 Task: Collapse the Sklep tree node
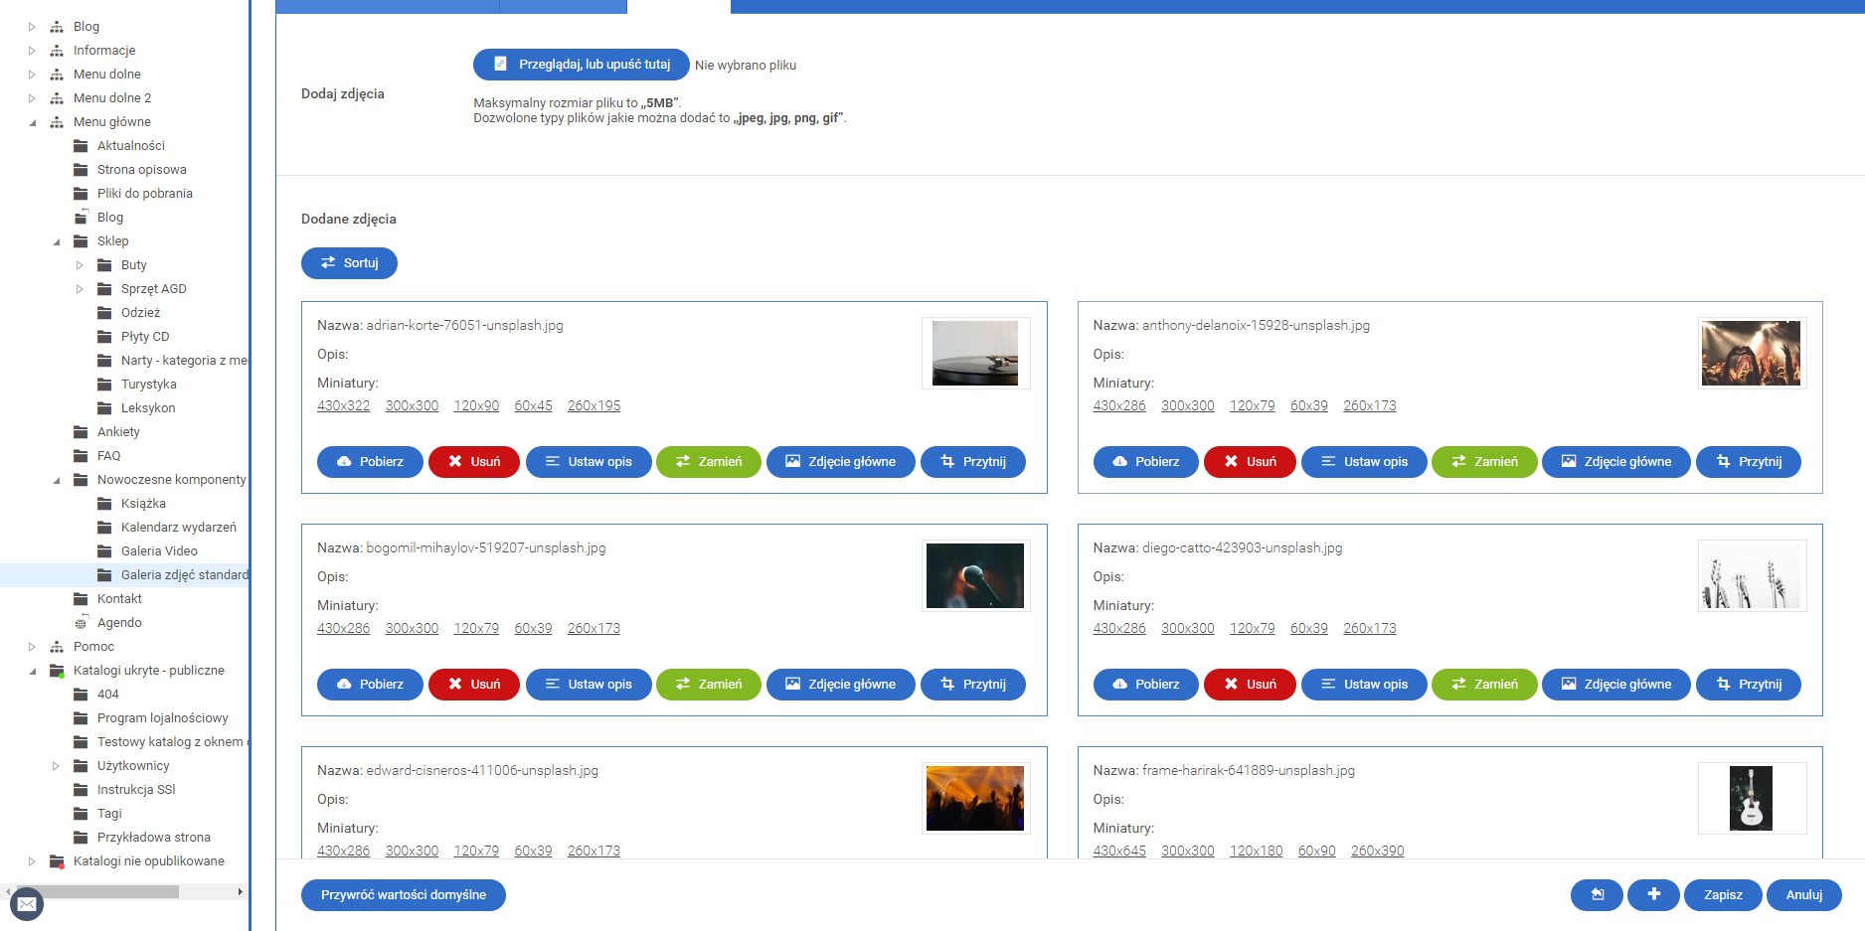point(56,241)
